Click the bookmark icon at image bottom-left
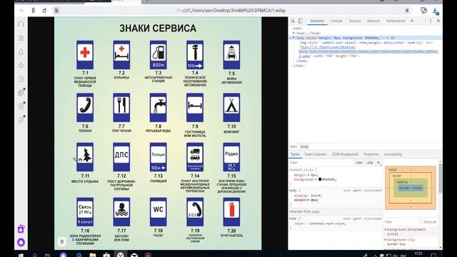Screen dimensions: 457x257 click(62, 241)
